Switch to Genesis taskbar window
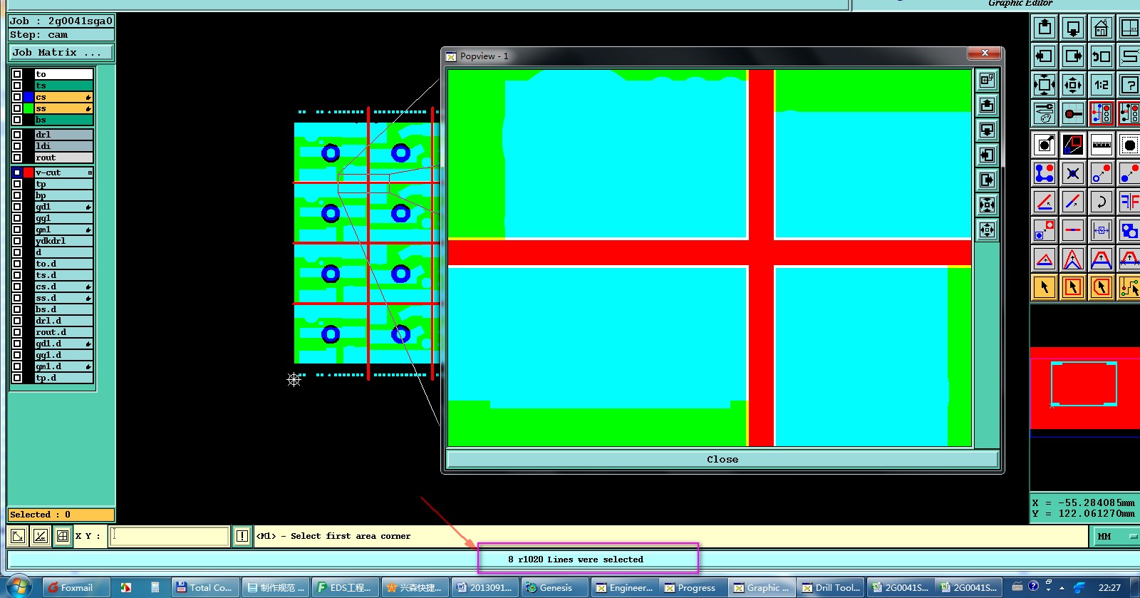The width and height of the screenshot is (1140, 598). 554,588
